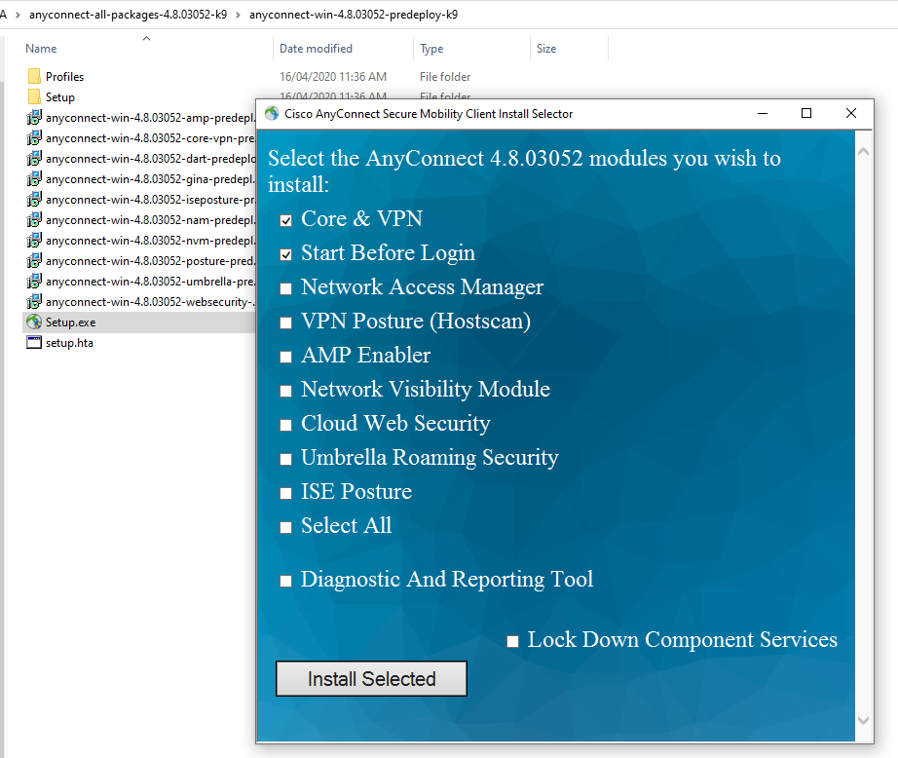The height and width of the screenshot is (758, 898).
Task: Open anyconnect-all-packages breadcrumb folder
Action: [128, 15]
